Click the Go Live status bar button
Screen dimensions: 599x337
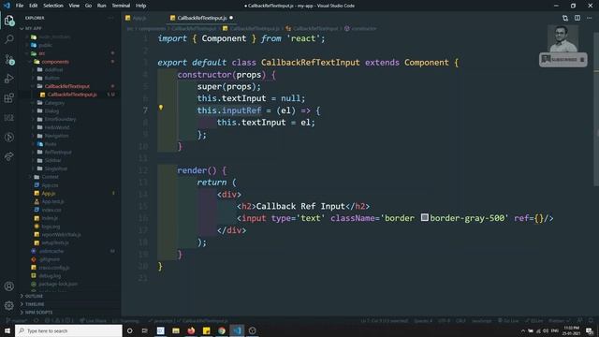[x=508, y=320]
